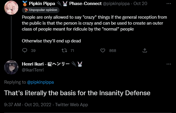Open the Unpopular opinion label
Viewport: 176px width, 113px height.
tap(41, 10)
